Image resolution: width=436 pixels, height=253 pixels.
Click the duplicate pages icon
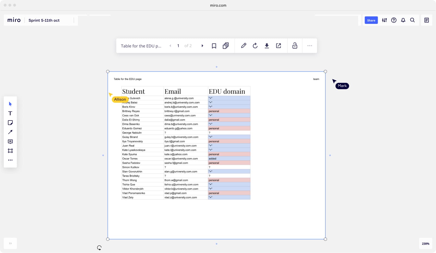click(225, 46)
